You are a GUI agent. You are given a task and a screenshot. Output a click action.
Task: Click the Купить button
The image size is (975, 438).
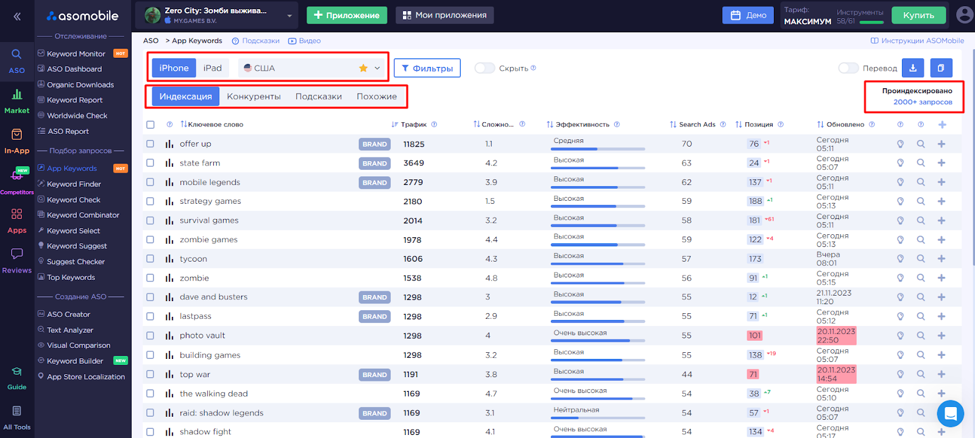918,15
